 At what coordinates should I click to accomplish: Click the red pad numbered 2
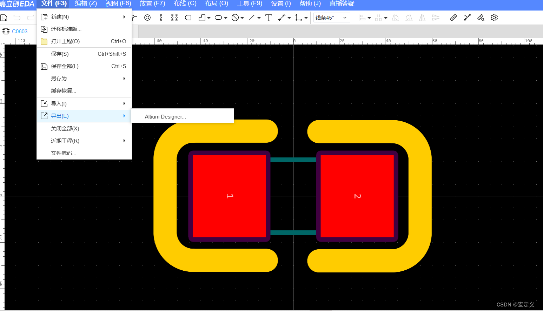[357, 196]
